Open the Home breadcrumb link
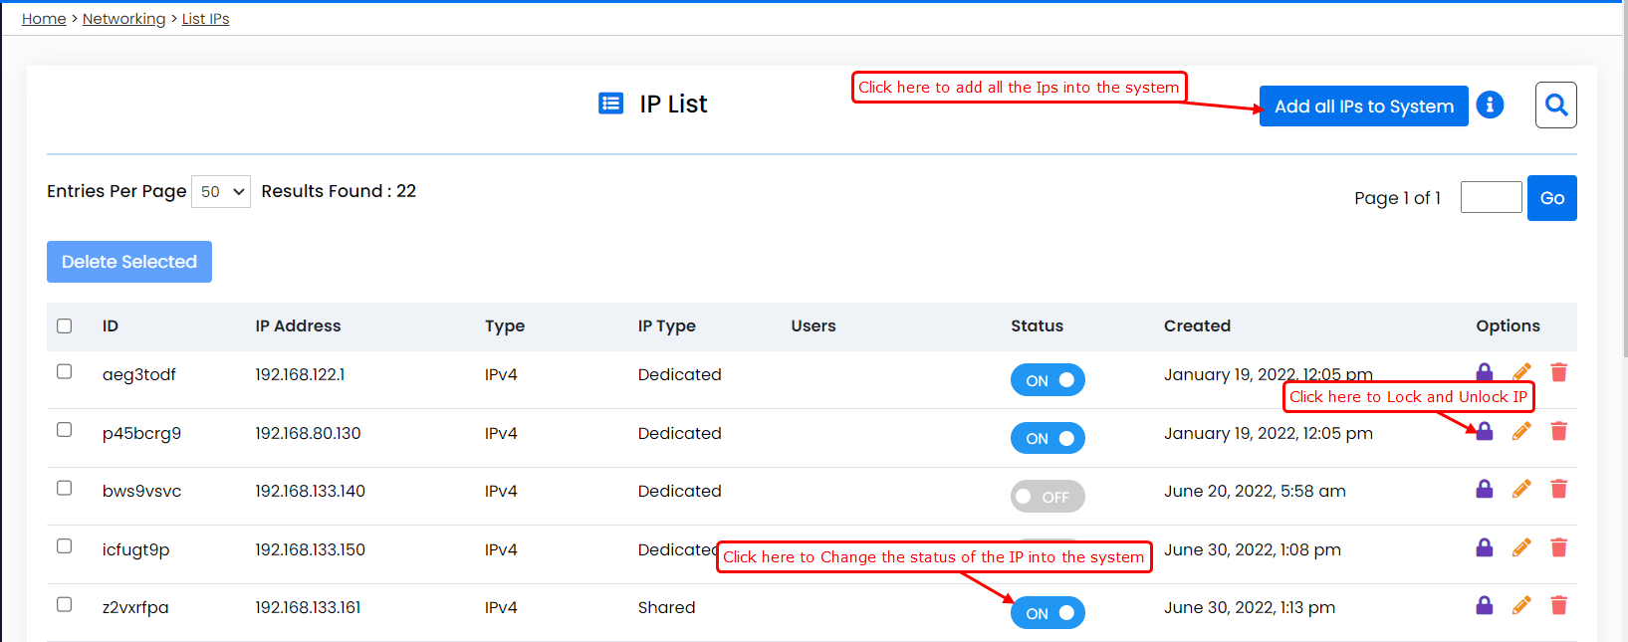1628x642 pixels. (44, 19)
